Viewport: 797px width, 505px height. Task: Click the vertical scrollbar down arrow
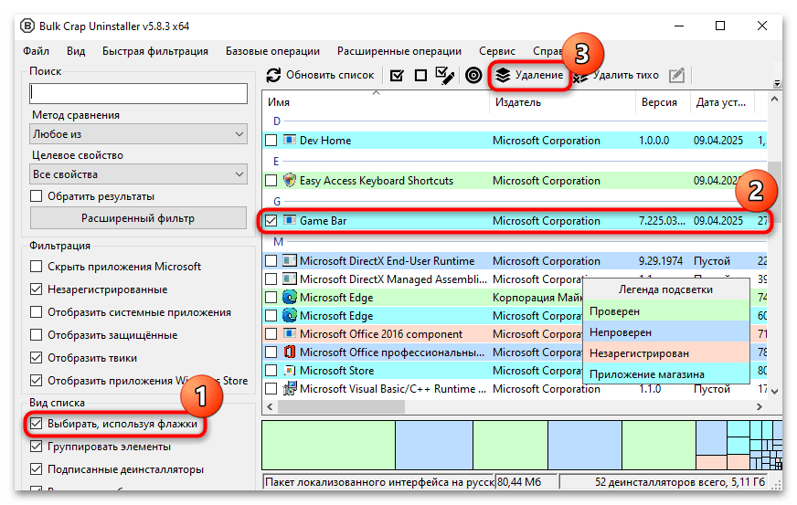(x=774, y=391)
